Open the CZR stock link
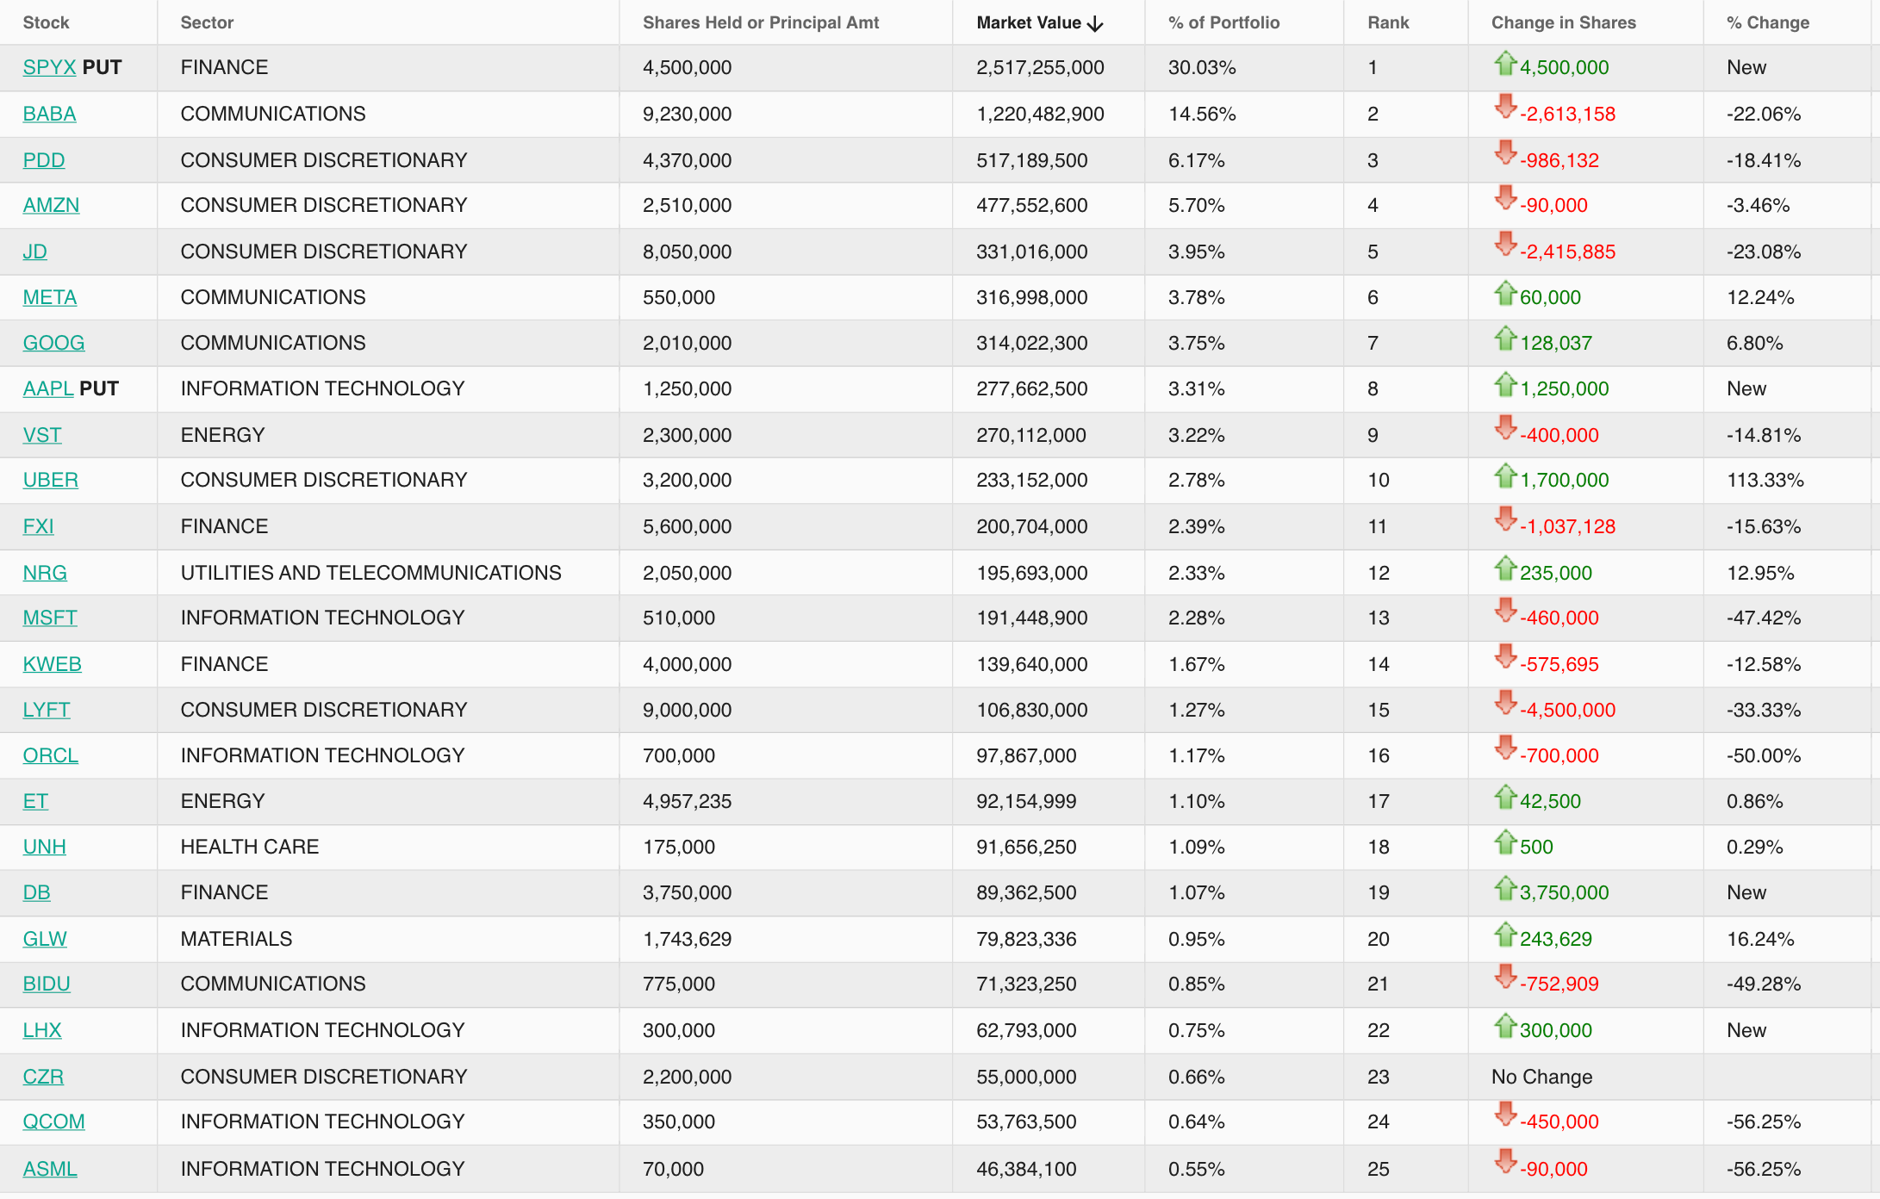This screenshot has width=1880, height=1199. (x=43, y=1077)
